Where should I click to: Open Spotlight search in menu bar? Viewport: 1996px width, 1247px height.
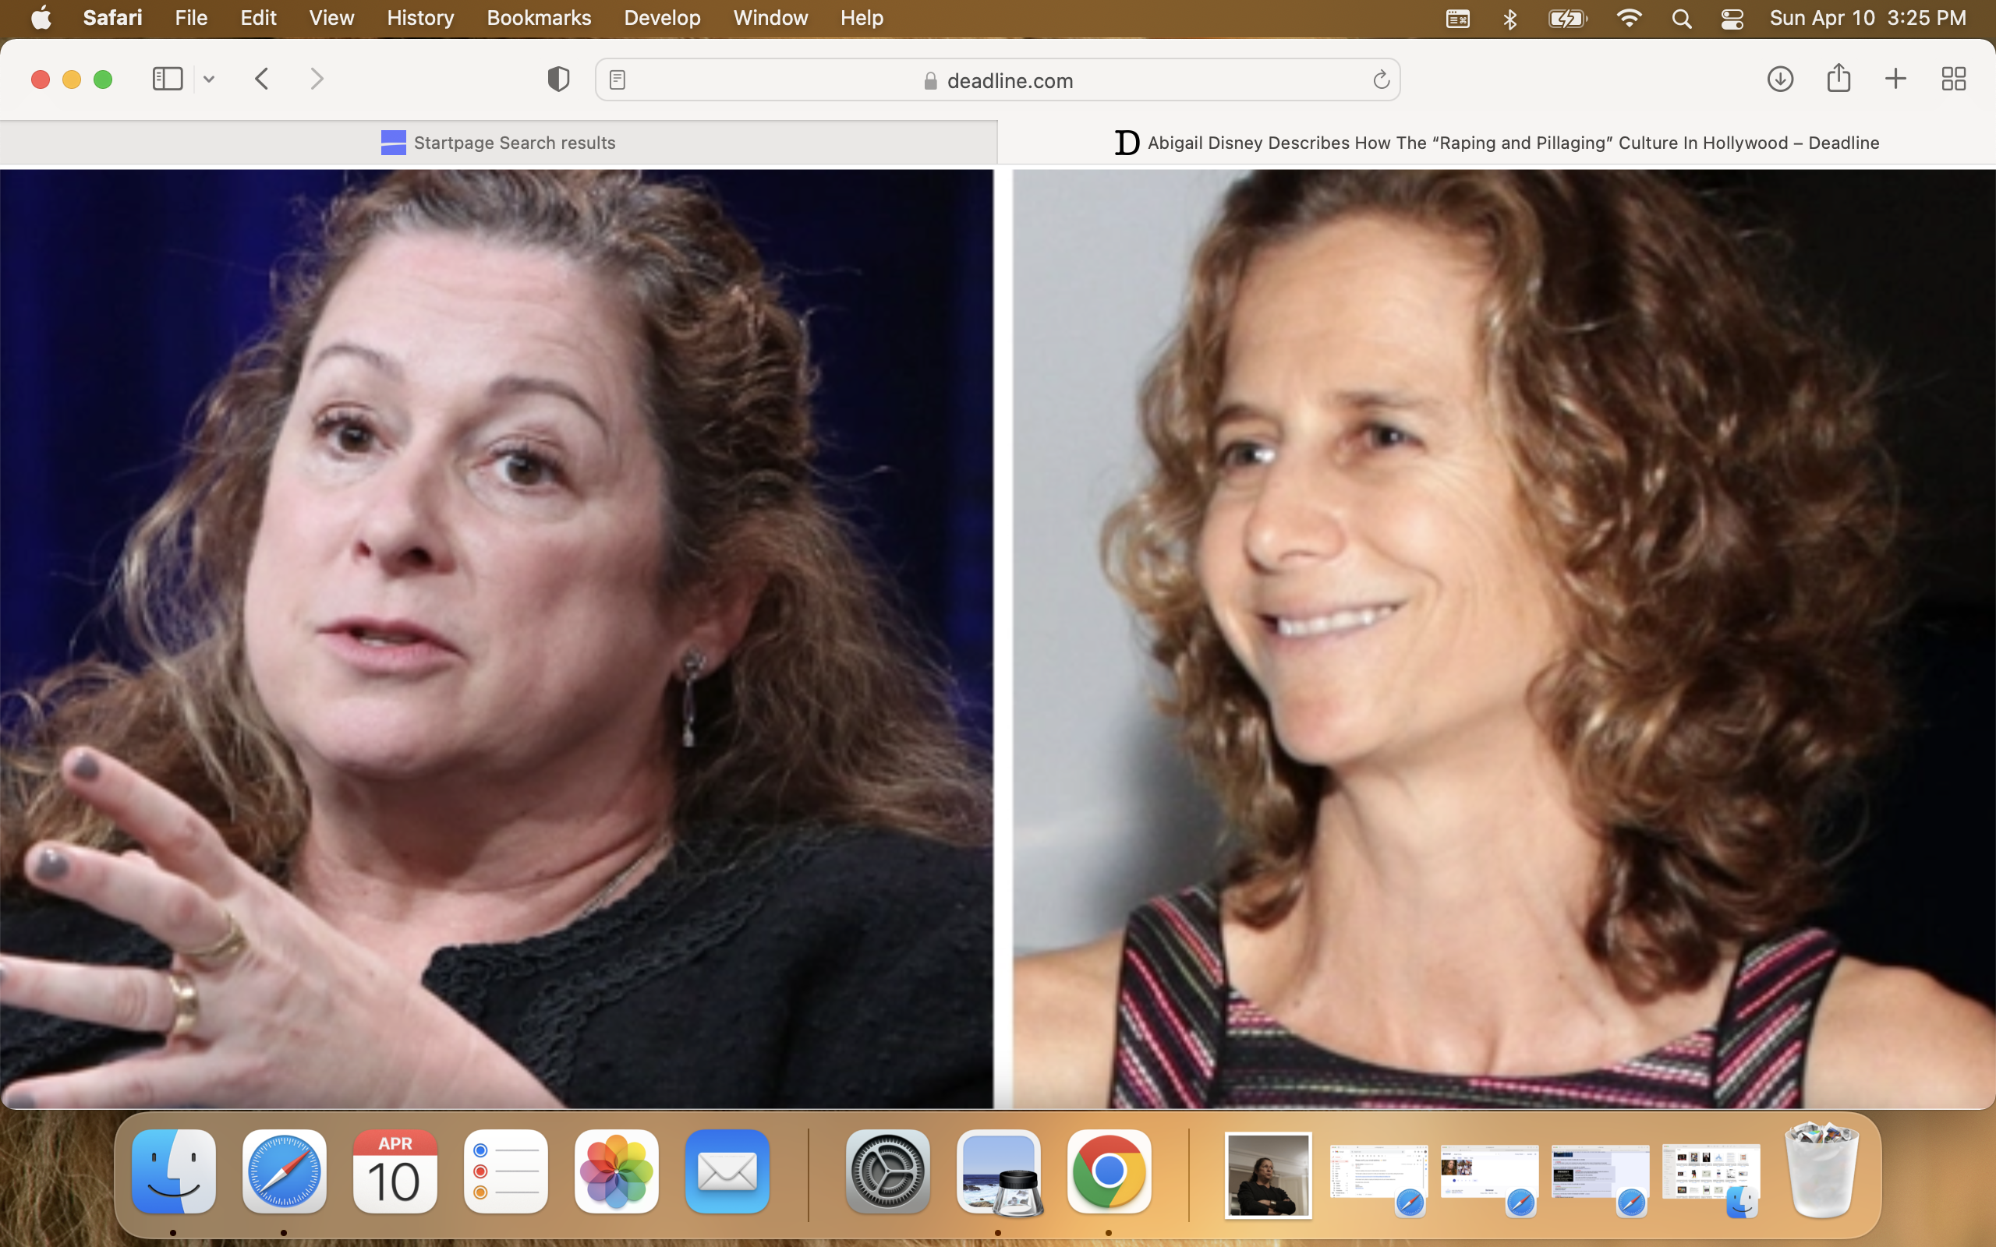click(x=1681, y=18)
